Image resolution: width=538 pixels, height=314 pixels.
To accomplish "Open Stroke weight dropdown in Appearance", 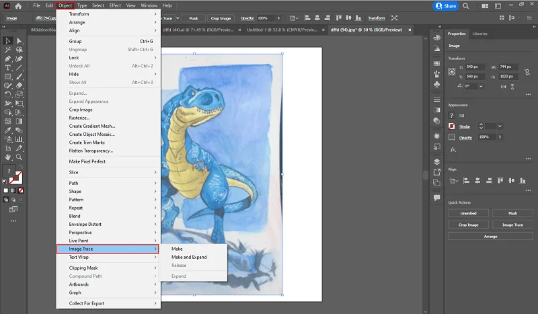I will point(500,126).
